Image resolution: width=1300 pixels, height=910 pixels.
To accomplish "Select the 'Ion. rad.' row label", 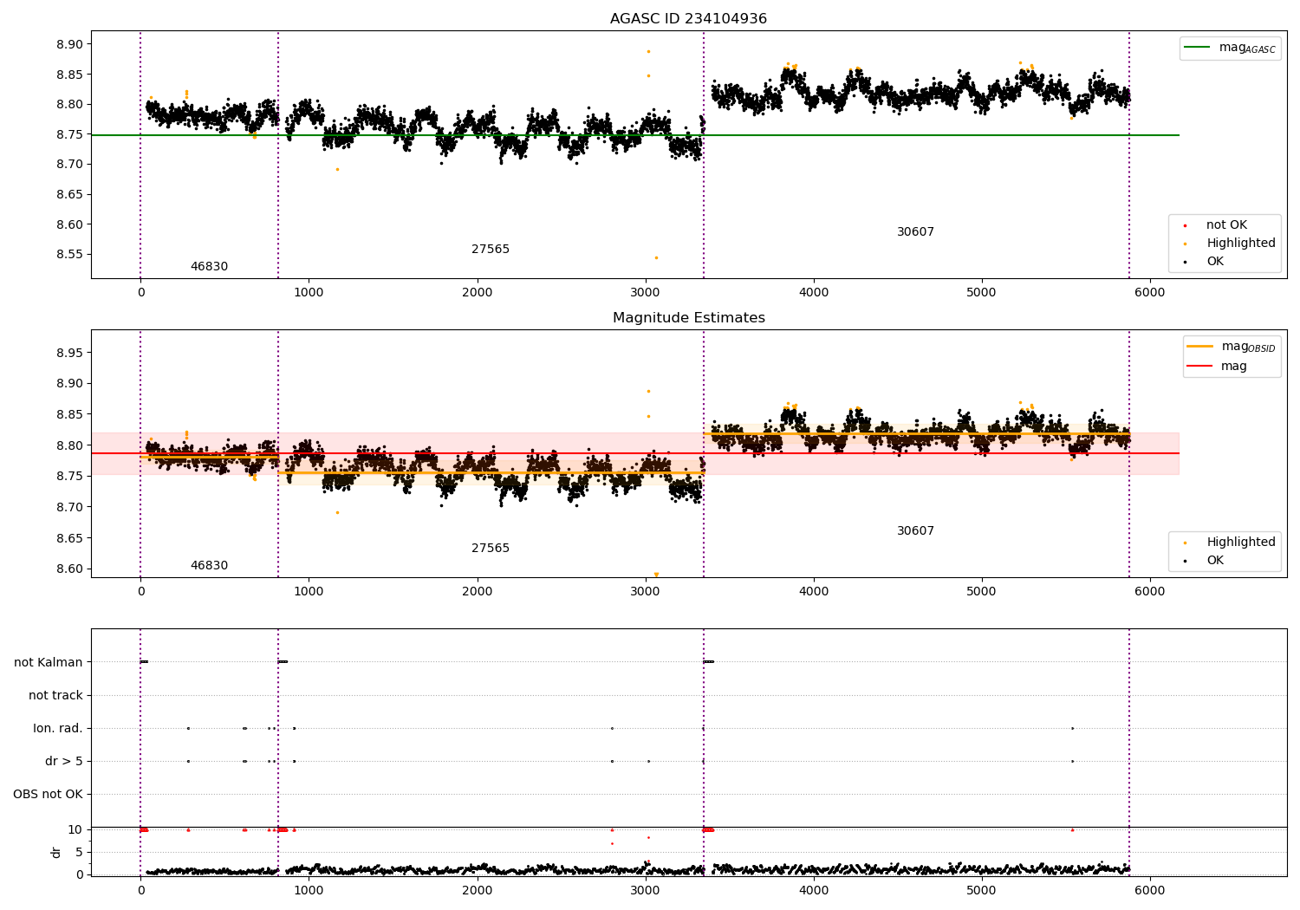I will tap(58, 729).
